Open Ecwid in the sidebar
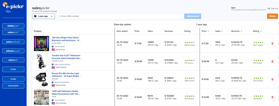This screenshot has width=279, height=106. pyautogui.click(x=13, y=69)
